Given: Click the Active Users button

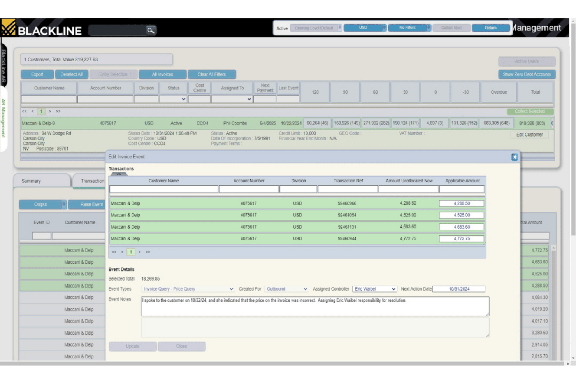Looking at the screenshot, I should 527,61.
